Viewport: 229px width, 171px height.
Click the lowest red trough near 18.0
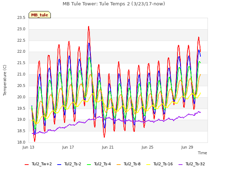click(35, 141)
